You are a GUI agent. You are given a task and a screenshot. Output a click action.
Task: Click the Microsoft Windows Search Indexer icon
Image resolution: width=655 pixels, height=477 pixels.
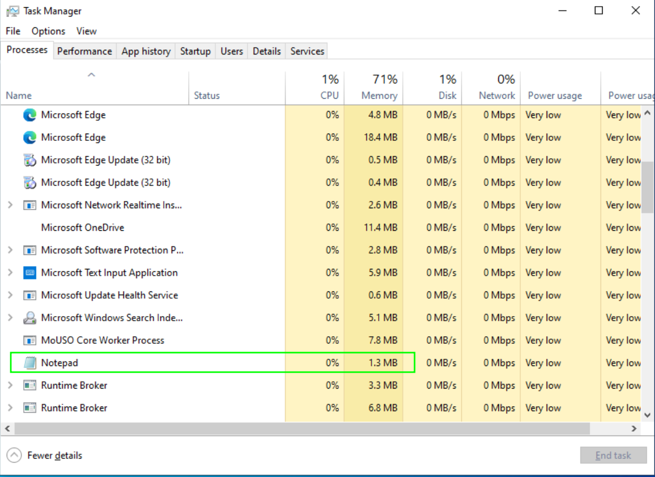30,318
